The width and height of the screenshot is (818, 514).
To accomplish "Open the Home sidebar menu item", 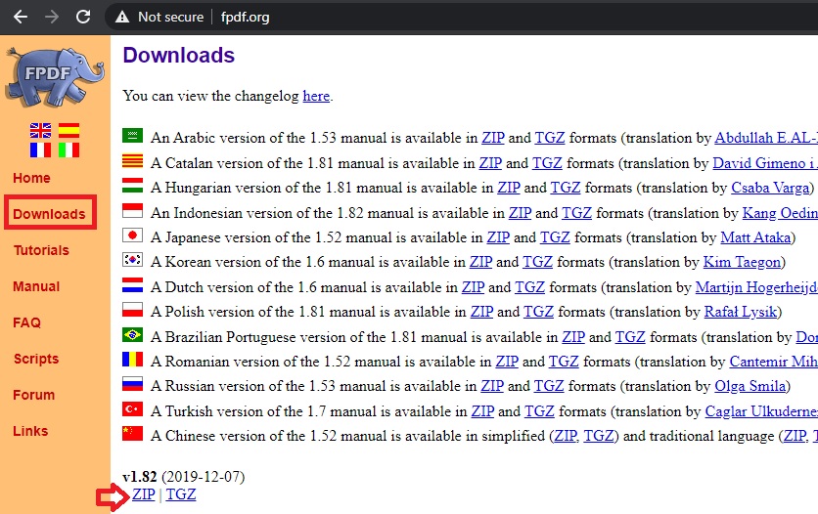I will (32, 178).
